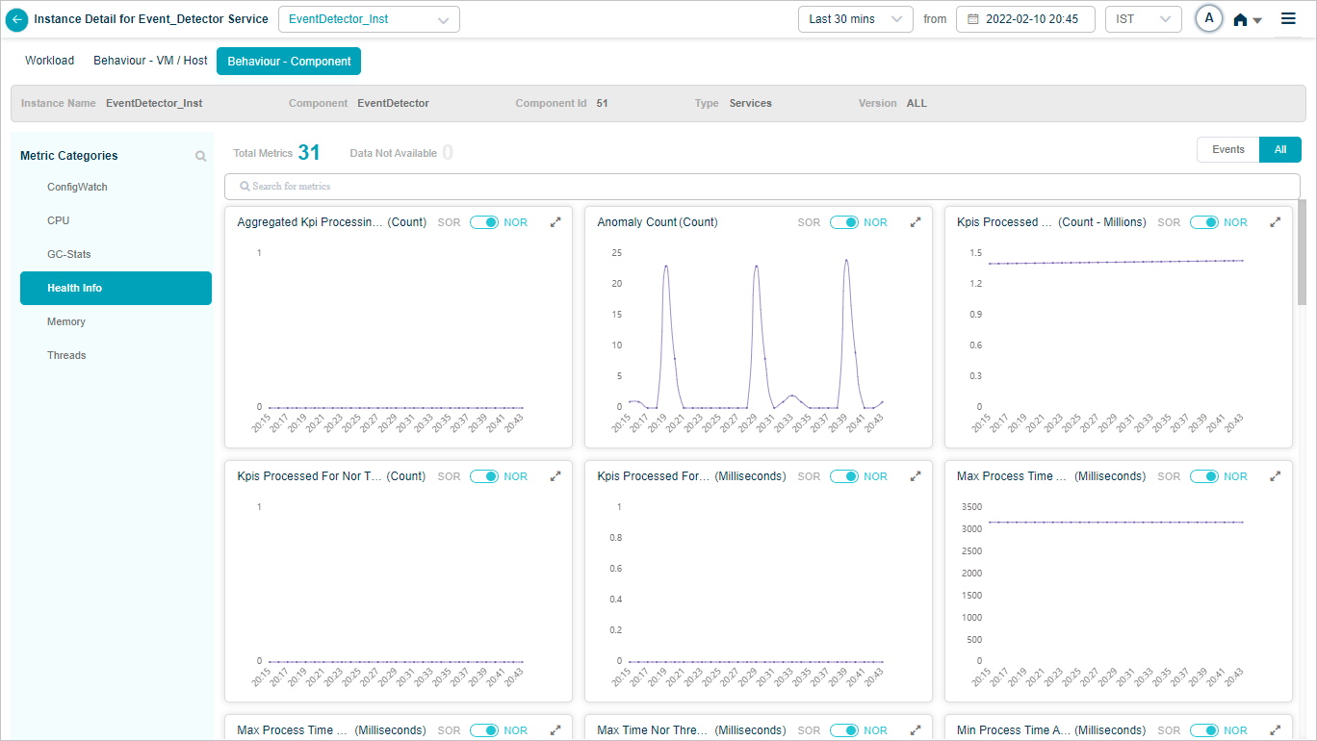
Task: Click the Events filter button
Action: tap(1227, 149)
